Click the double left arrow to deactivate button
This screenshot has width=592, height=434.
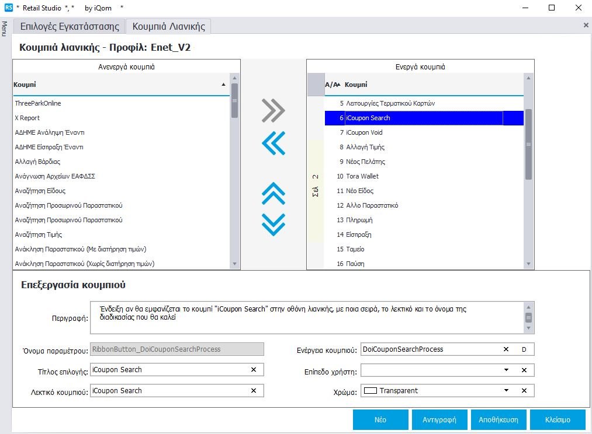pos(274,143)
